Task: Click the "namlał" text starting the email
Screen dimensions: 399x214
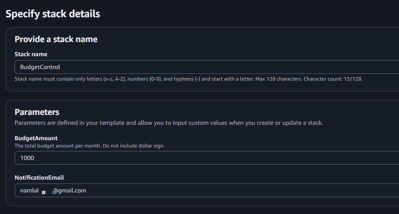Action: click(x=29, y=191)
